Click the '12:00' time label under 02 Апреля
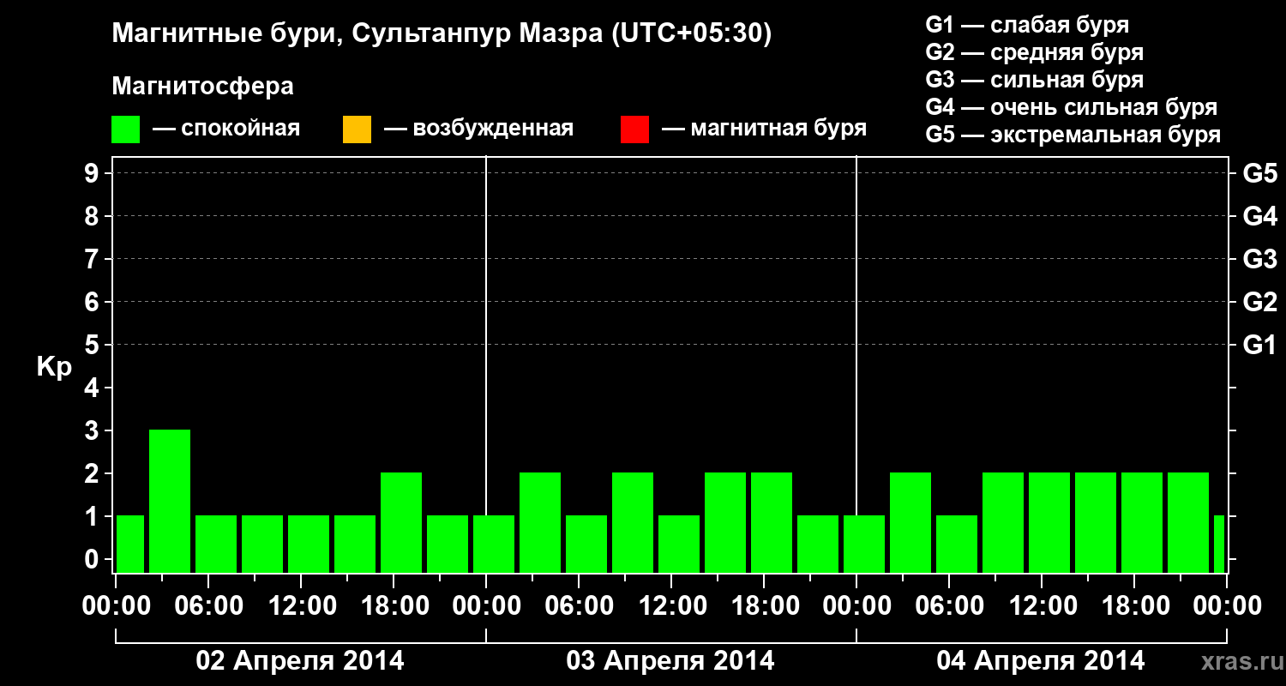 point(303,606)
